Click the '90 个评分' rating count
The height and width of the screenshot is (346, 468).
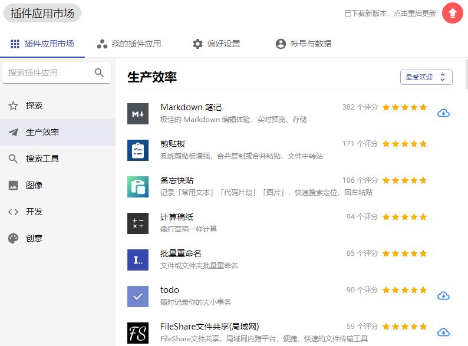click(x=362, y=290)
